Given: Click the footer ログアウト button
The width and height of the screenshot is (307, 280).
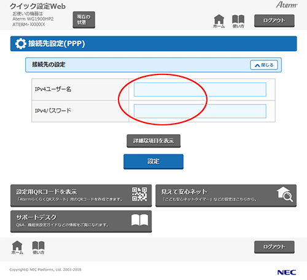Looking at the screenshot, I should click(274, 247).
